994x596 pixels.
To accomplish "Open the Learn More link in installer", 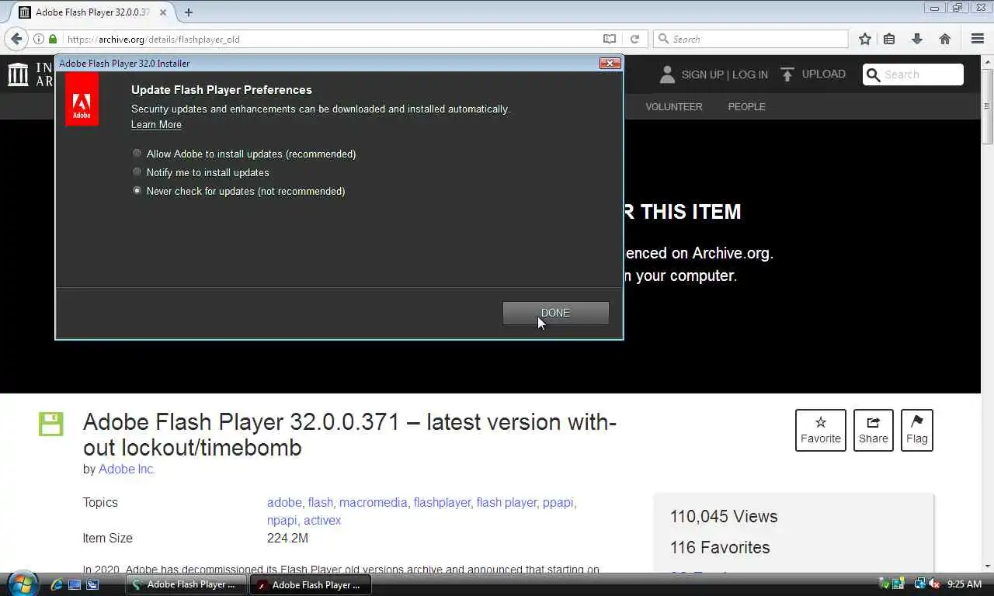I will coord(156,124).
